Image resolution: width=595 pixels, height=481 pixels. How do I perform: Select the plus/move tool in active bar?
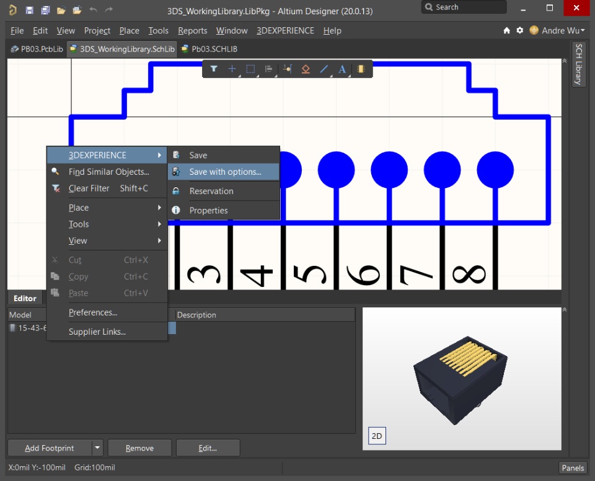coord(232,69)
